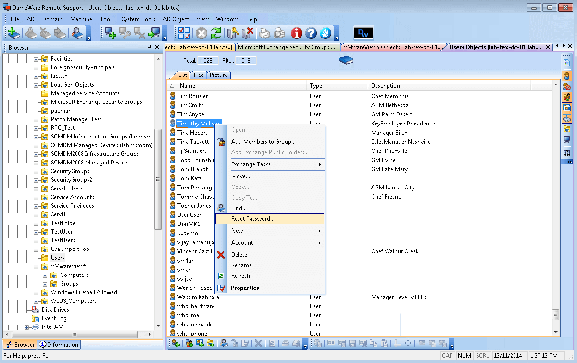Click the checklist grid toolbar icon
This screenshot has width=577, height=363.
coord(184,33)
